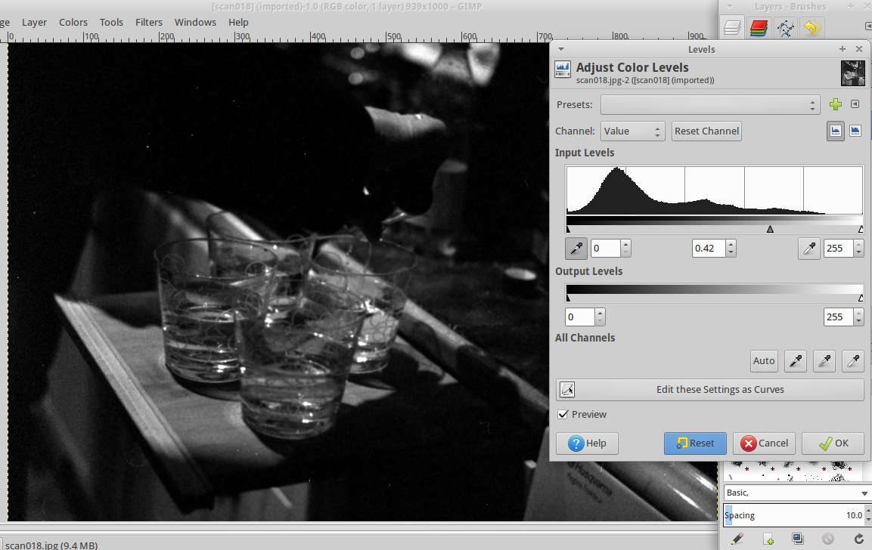
Task: Pick black point eyedropper in Input Levels
Action: coord(576,249)
